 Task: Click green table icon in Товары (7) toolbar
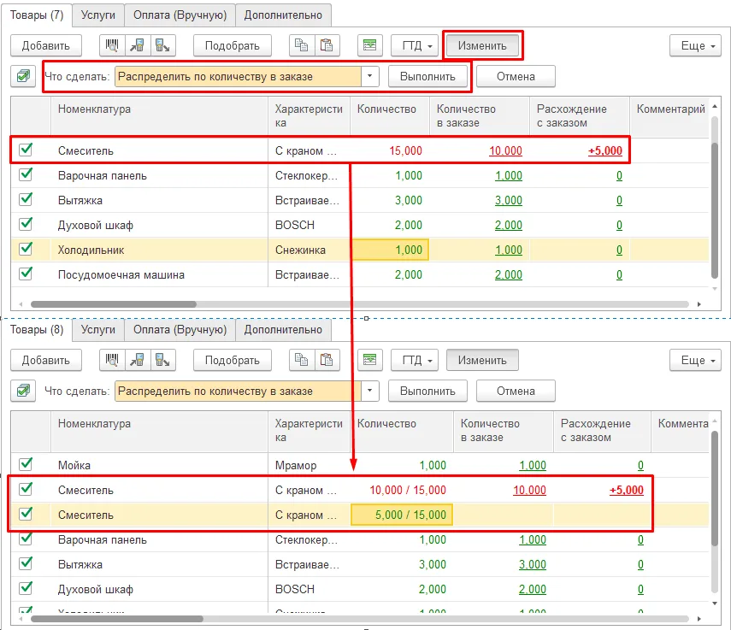click(x=369, y=45)
